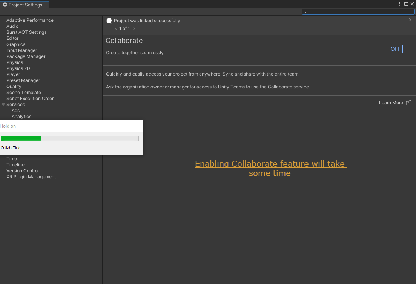Open the Ads service
The image size is (416, 284).
click(x=16, y=111)
